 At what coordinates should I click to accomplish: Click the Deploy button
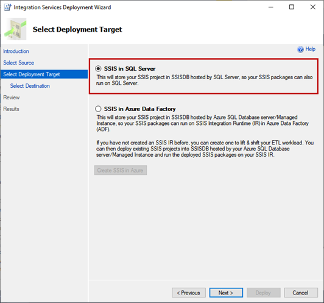[264, 293]
